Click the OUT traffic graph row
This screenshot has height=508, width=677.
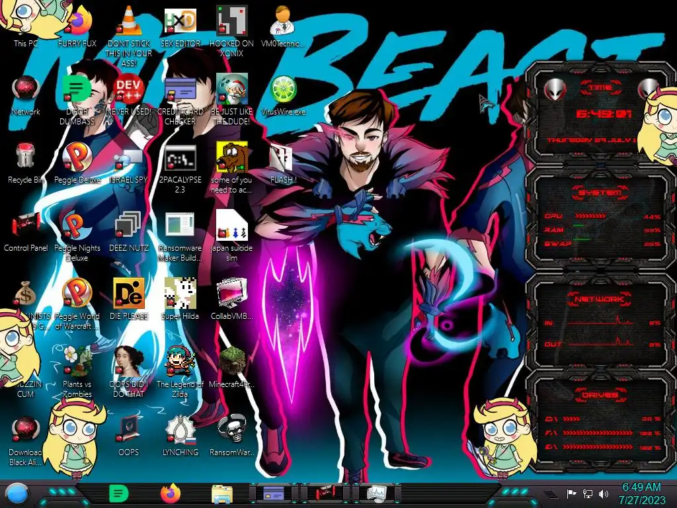(602, 343)
